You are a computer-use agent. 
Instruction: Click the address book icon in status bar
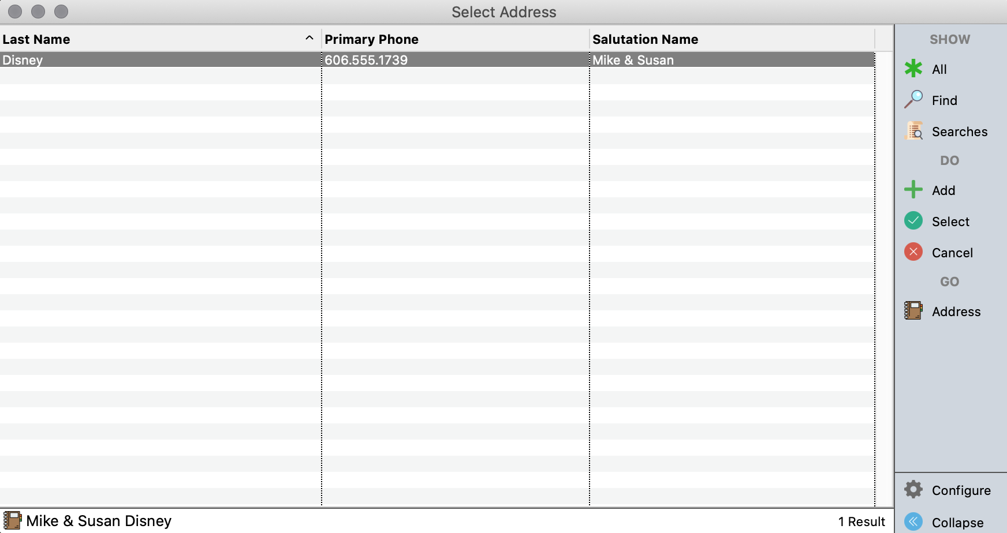[12, 520]
